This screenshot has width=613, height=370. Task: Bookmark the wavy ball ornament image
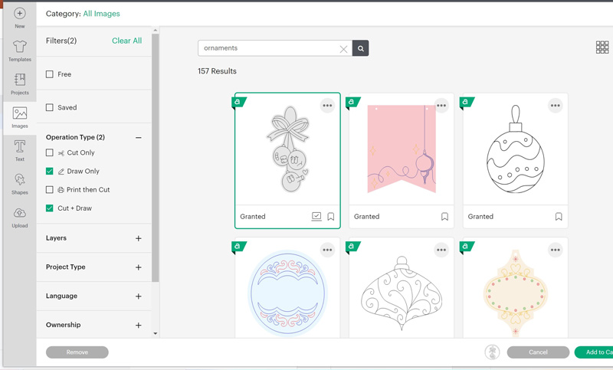(x=559, y=217)
